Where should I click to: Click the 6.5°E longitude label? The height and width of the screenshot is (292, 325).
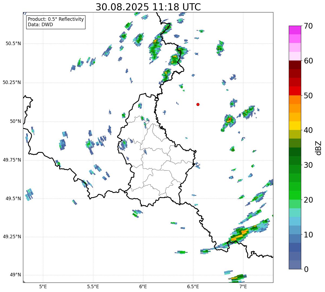click(193, 287)
